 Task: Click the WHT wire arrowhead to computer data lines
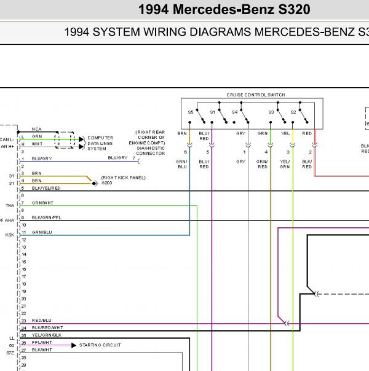pos(81,147)
